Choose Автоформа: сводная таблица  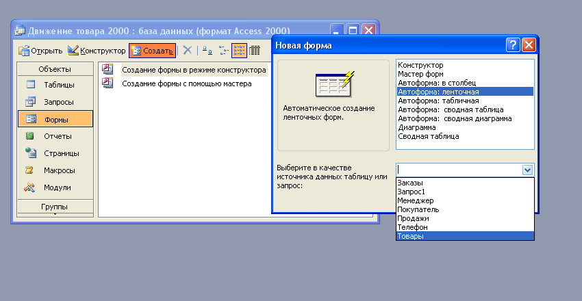[x=465, y=109]
